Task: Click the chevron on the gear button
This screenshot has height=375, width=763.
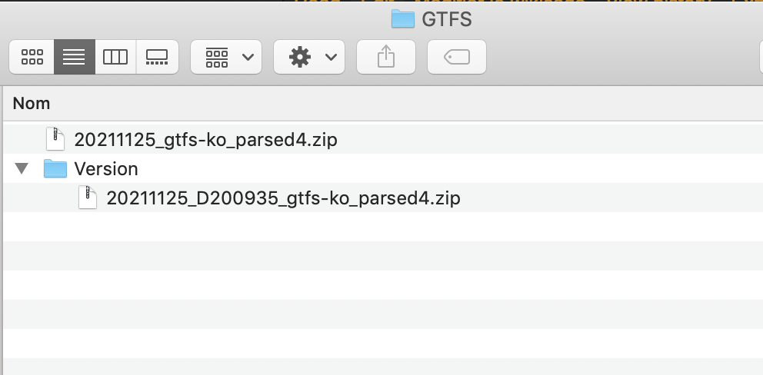Action: pos(331,57)
